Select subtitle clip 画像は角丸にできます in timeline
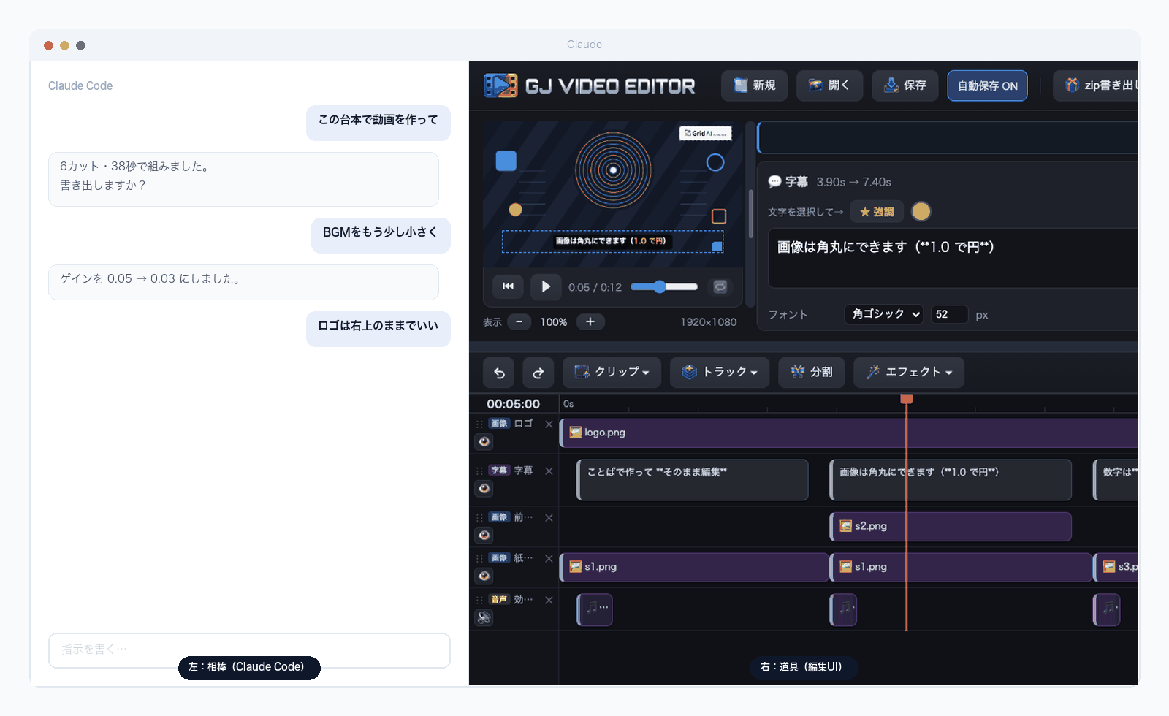 click(951, 479)
